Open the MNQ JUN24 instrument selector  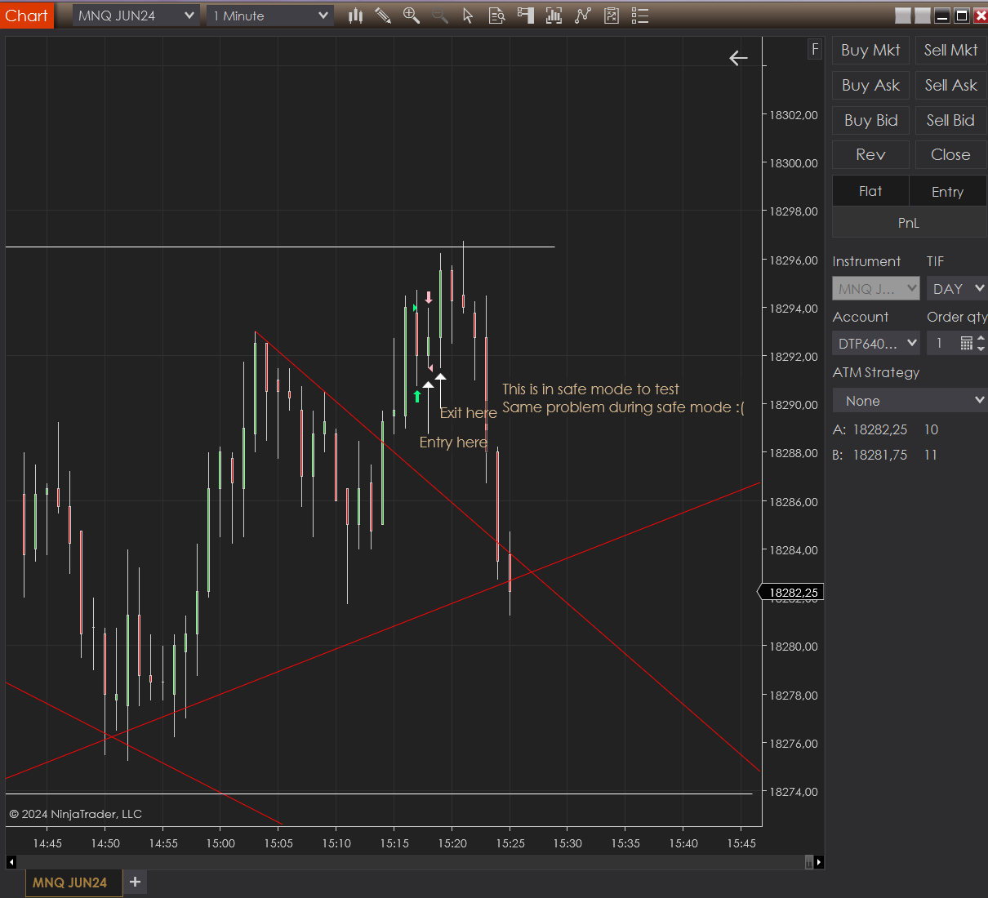click(136, 16)
